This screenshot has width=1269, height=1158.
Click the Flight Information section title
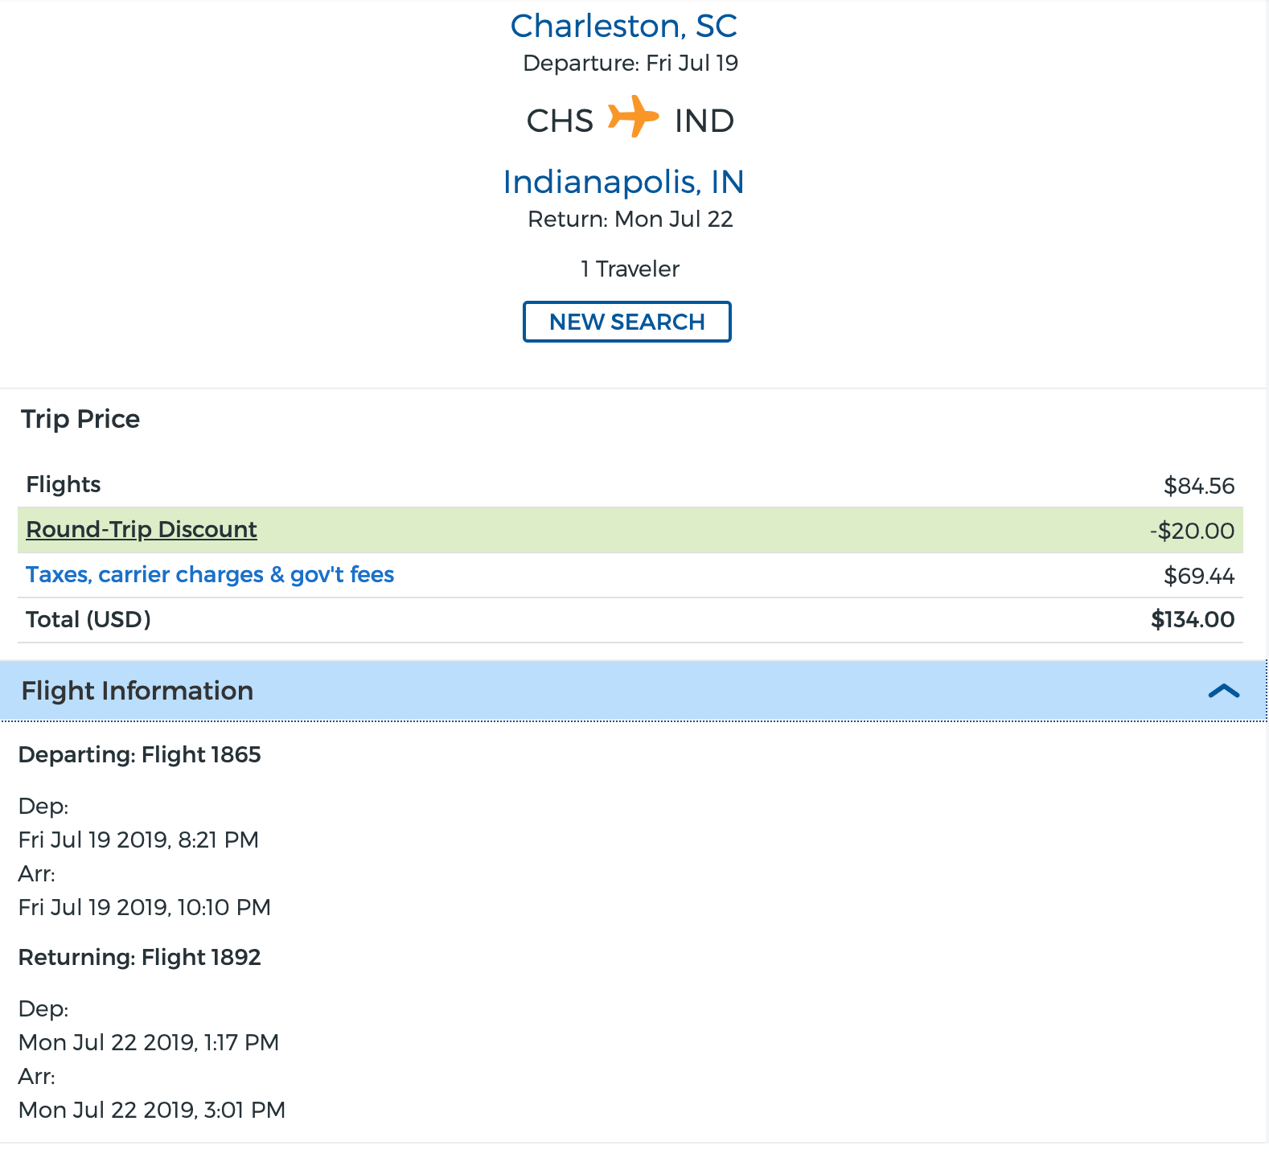[138, 691]
